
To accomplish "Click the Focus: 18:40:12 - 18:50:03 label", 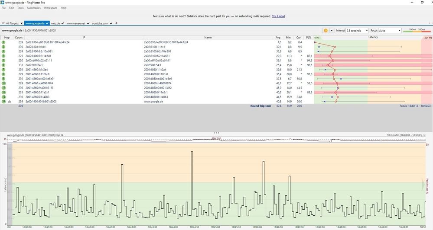I will point(415,106).
